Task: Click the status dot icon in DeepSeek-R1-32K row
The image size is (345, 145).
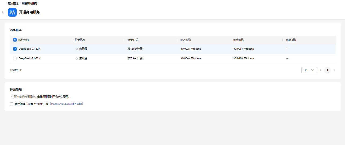Action: tap(77, 58)
